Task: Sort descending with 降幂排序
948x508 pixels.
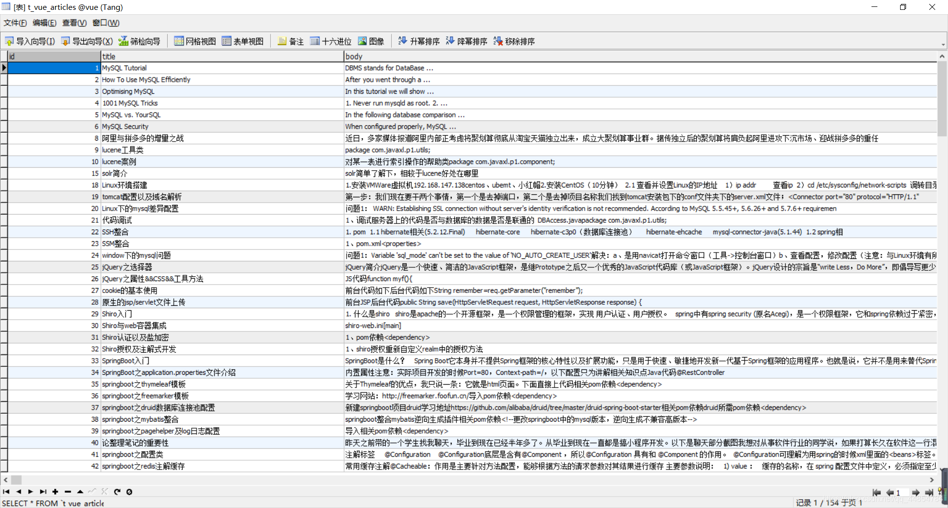Action: click(466, 41)
